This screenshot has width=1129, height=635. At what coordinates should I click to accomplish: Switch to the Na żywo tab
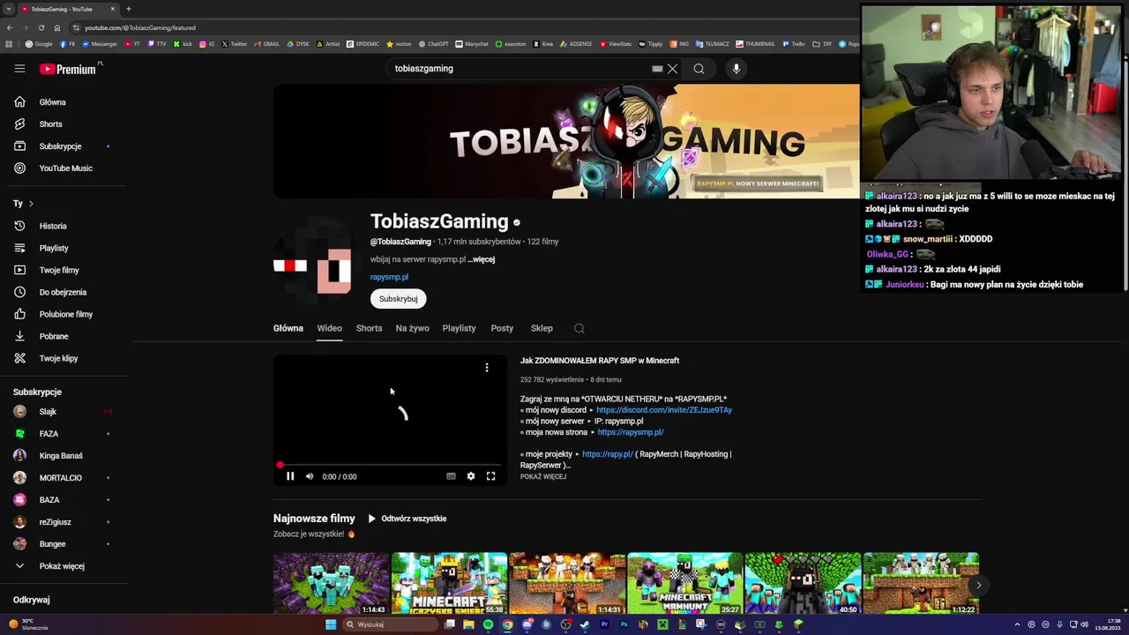coord(412,328)
